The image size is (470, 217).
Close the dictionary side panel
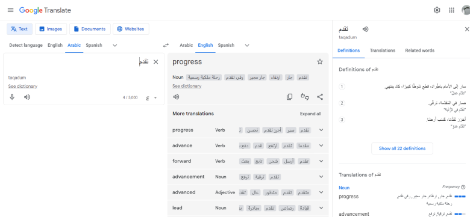click(467, 29)
